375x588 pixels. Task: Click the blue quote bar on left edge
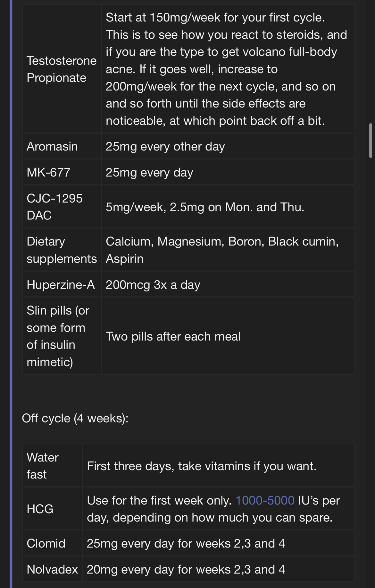[x=11, y=294]
